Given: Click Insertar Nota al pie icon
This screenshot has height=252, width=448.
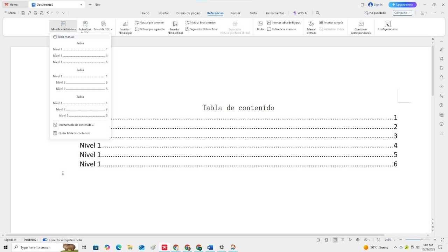Looking at the screenshot, I should [125, 24].
